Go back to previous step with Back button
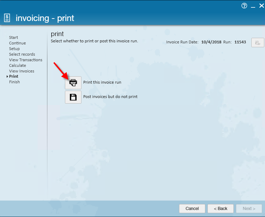The width and height of the screenshot is (265, 217). click(x=220, y=209)
